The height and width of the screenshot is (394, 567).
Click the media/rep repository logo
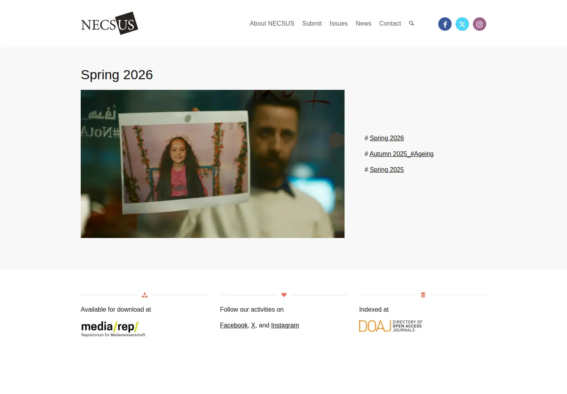pos(113,329)
